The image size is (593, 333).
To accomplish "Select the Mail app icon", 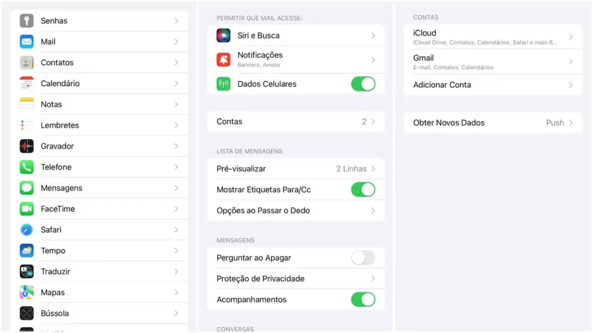I will (25, 41).
